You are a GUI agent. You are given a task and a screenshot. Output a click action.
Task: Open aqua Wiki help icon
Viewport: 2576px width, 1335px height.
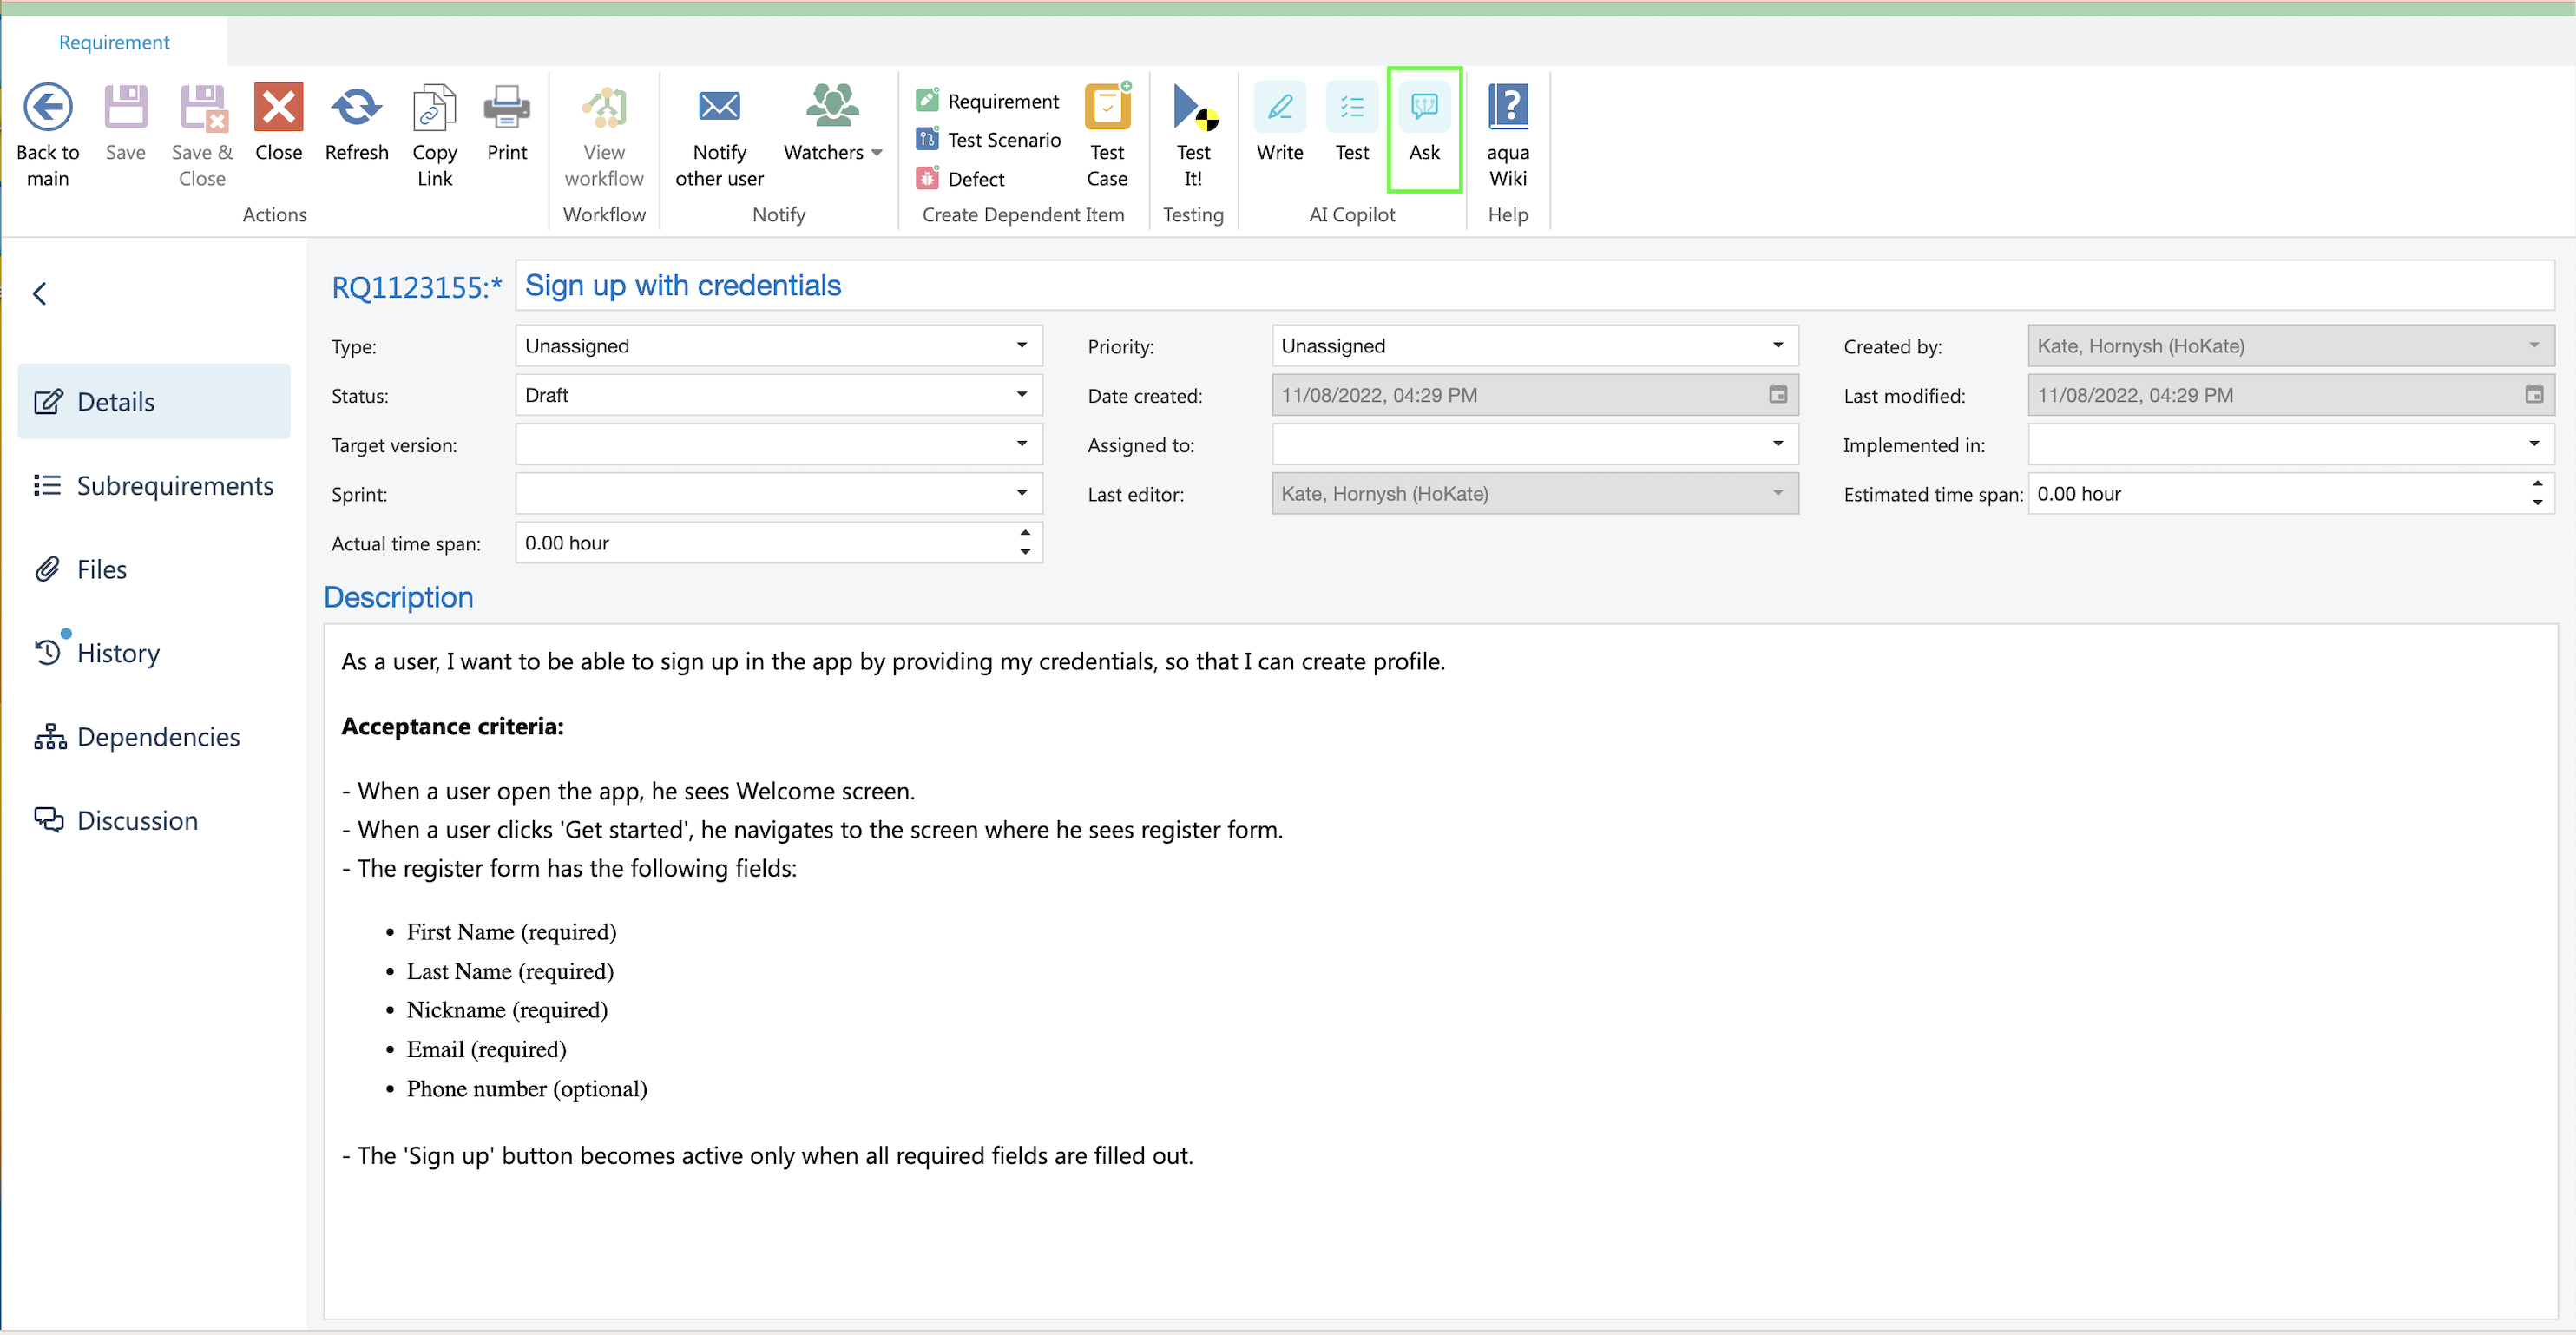tap(1507, 107)
